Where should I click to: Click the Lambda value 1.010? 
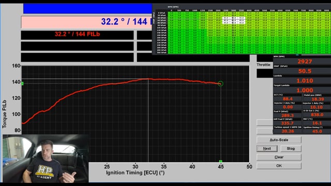[x=305, y=81]
